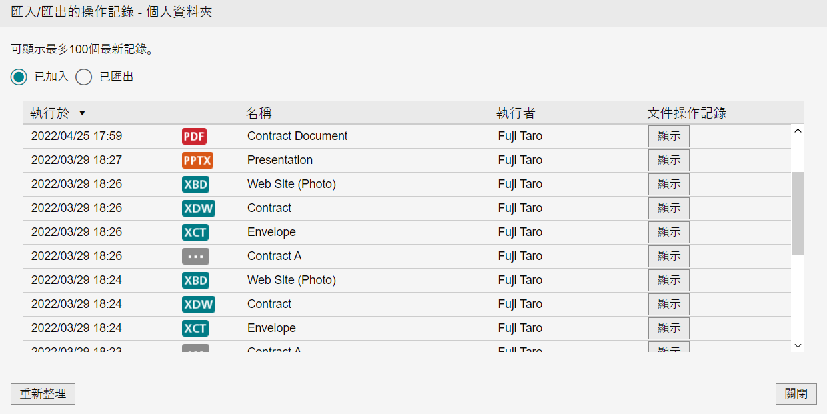Refresh the list with the 重新整理 button
827x414 pixels.
pos(43,394)
